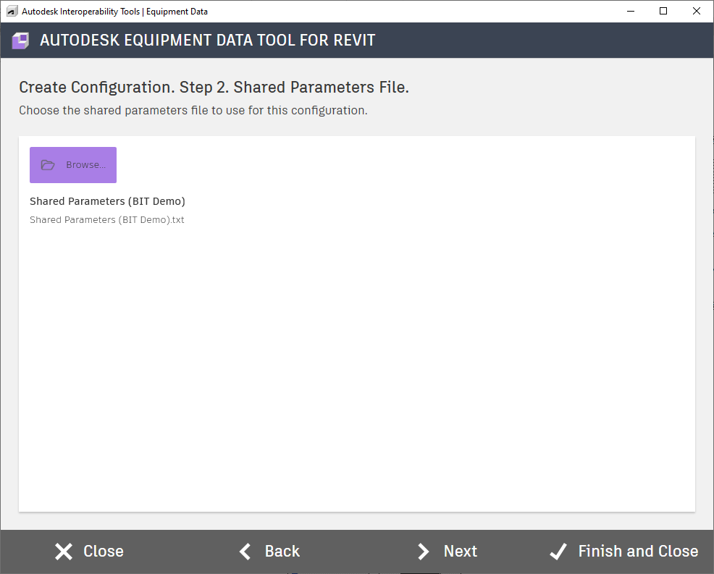
Task: Click the purple Autodesk cube logo icon
Action: coord(20,41)
